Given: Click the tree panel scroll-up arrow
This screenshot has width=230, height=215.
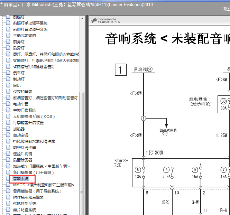Looking at the screenshot, I should click(82, 19).
